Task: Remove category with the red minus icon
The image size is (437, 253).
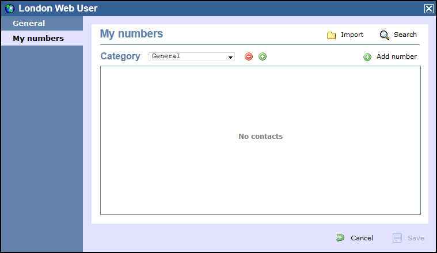Action: 249,56
